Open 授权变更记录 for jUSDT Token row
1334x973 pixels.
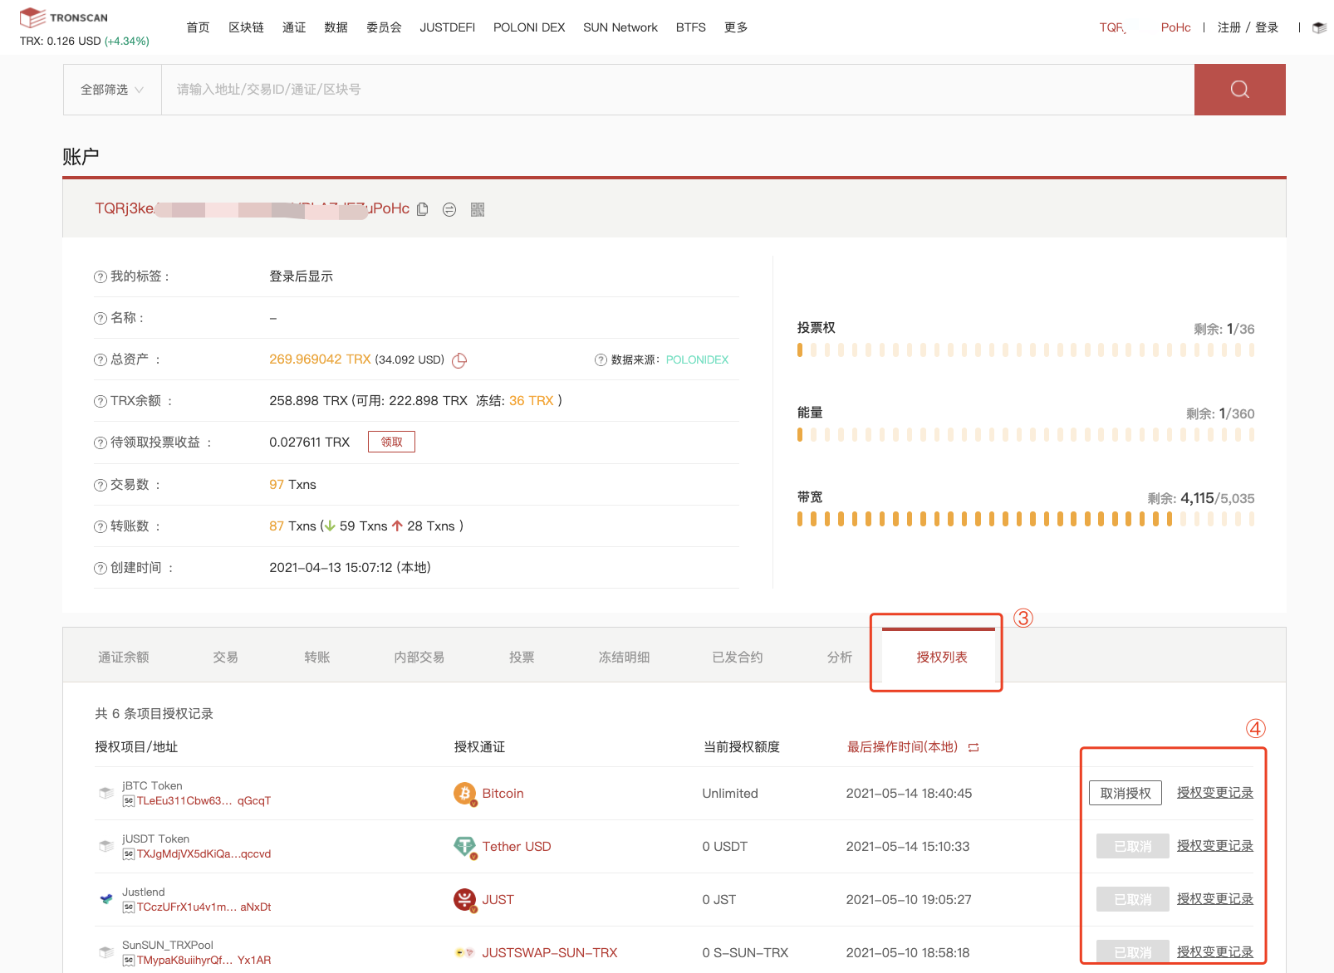pos(1215,846)
